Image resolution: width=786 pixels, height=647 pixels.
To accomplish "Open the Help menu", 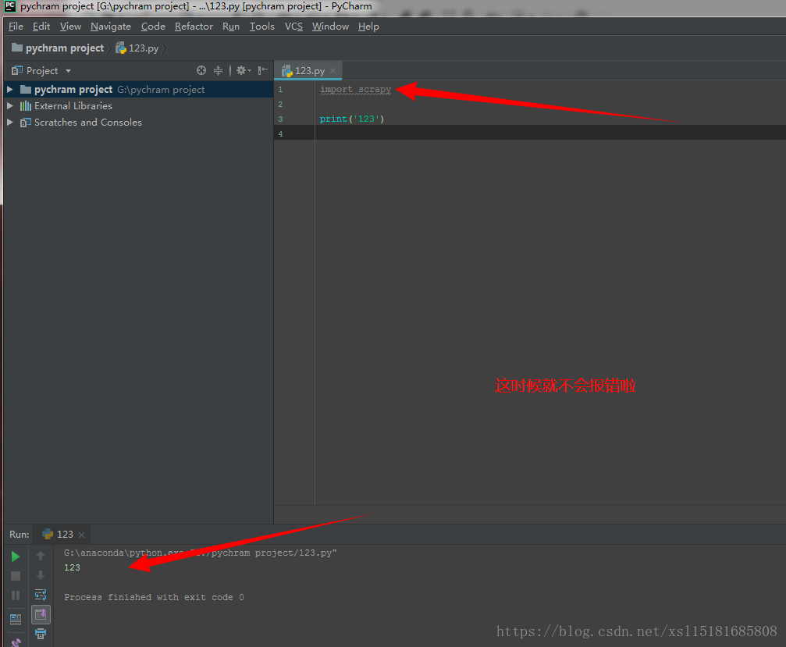I will click(x=368, y=27).
